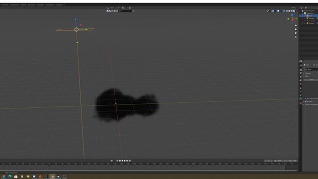Toggle the Custom Distance checkbox

(307, 98)
